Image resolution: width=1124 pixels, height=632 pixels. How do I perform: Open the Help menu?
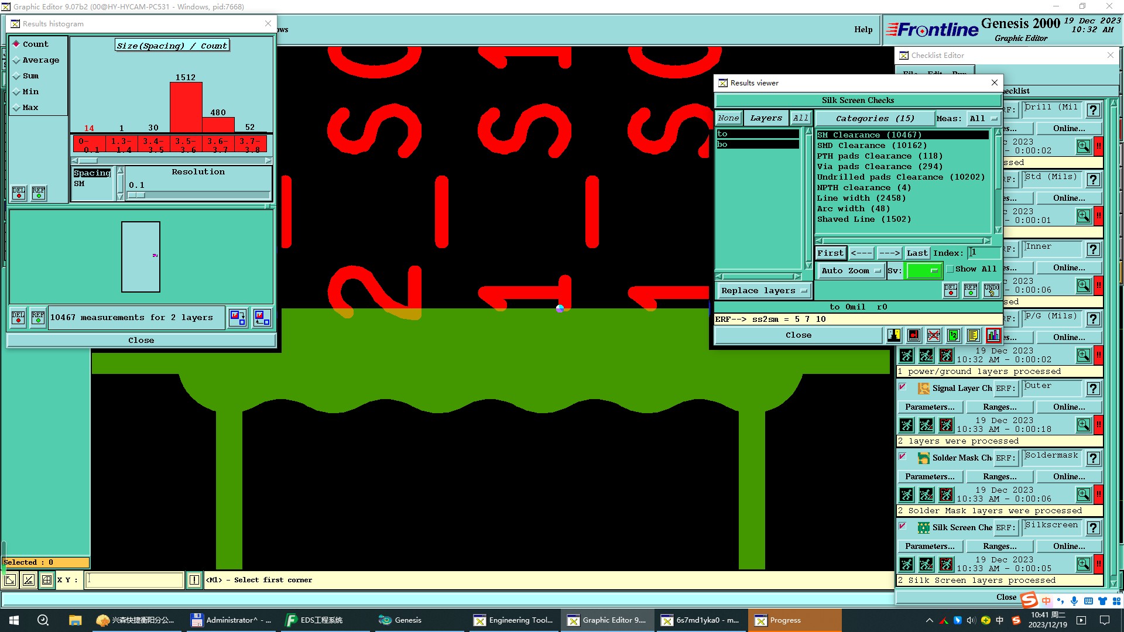click(x=863, y=30)
